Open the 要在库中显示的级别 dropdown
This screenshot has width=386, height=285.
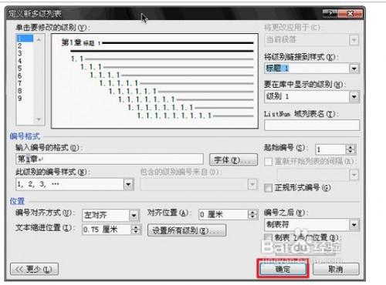click(354, 96)
